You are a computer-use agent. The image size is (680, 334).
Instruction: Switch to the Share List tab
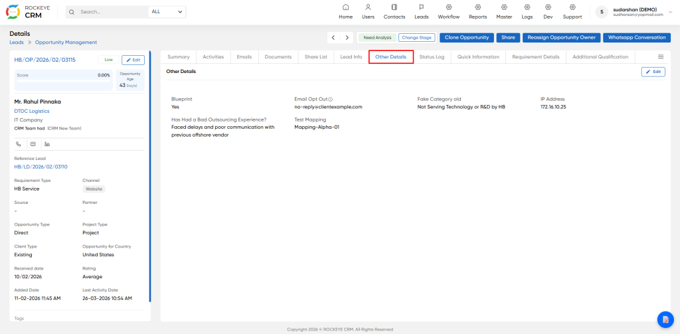315,57
